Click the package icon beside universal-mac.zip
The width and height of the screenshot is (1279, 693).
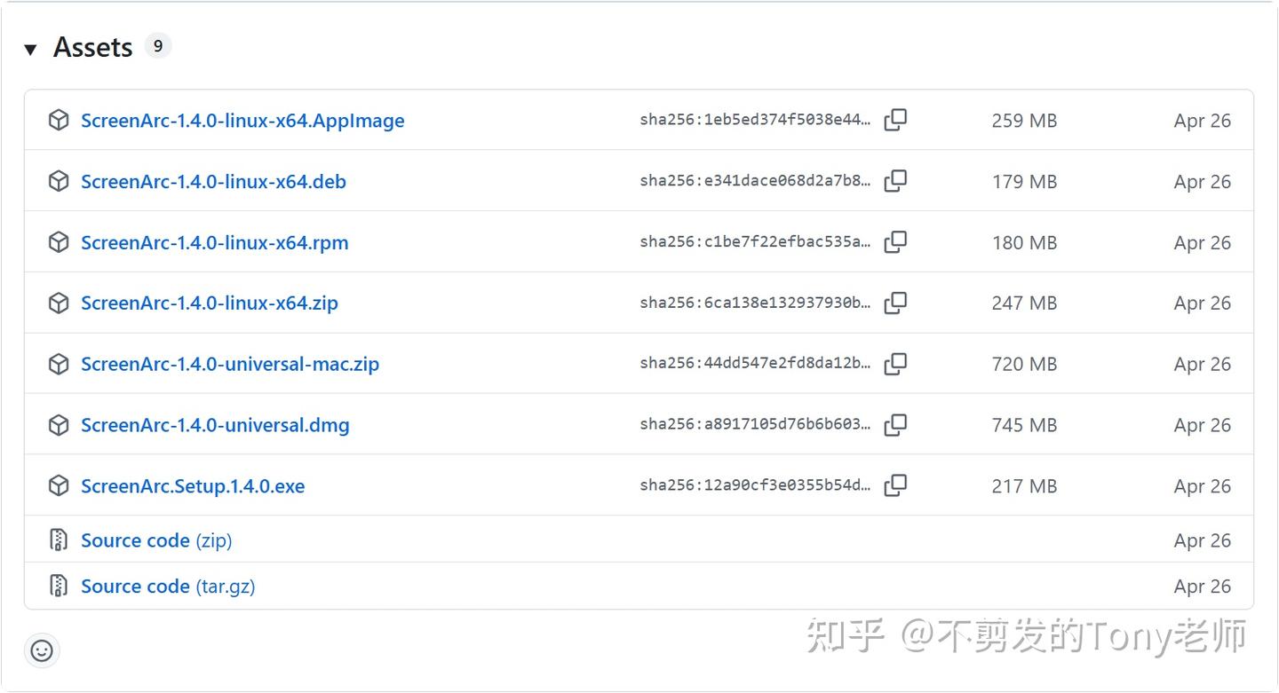(59, 364)
